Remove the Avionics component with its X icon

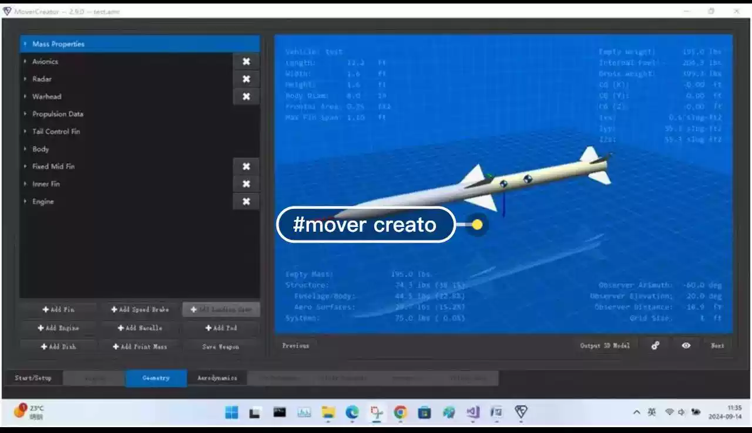(246, 61)
